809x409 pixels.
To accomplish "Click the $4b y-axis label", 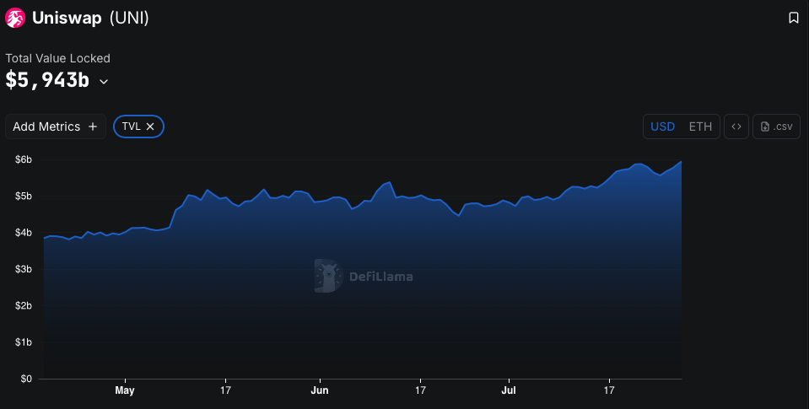I will coord(24,233).
